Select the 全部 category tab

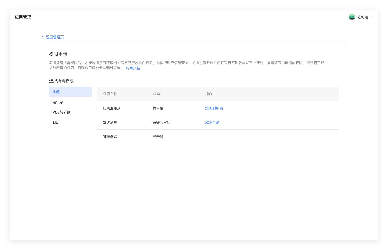click(70, 92)
